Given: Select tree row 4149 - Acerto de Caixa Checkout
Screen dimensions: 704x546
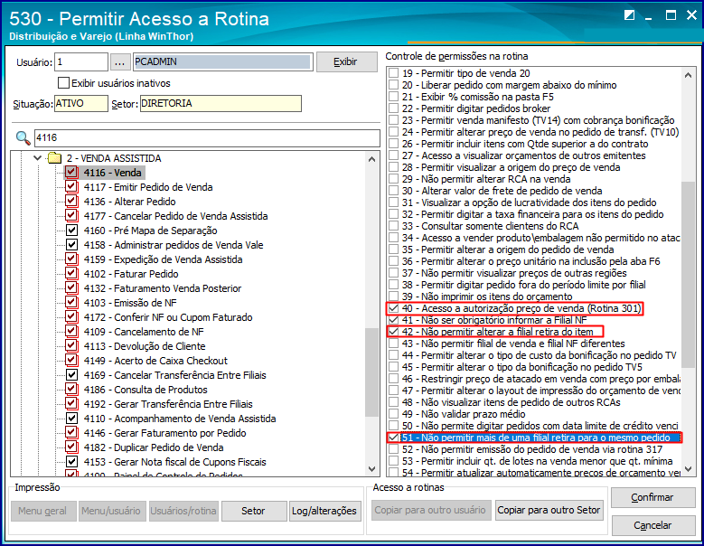Looking at the screenshot, I should coord(155,361).
